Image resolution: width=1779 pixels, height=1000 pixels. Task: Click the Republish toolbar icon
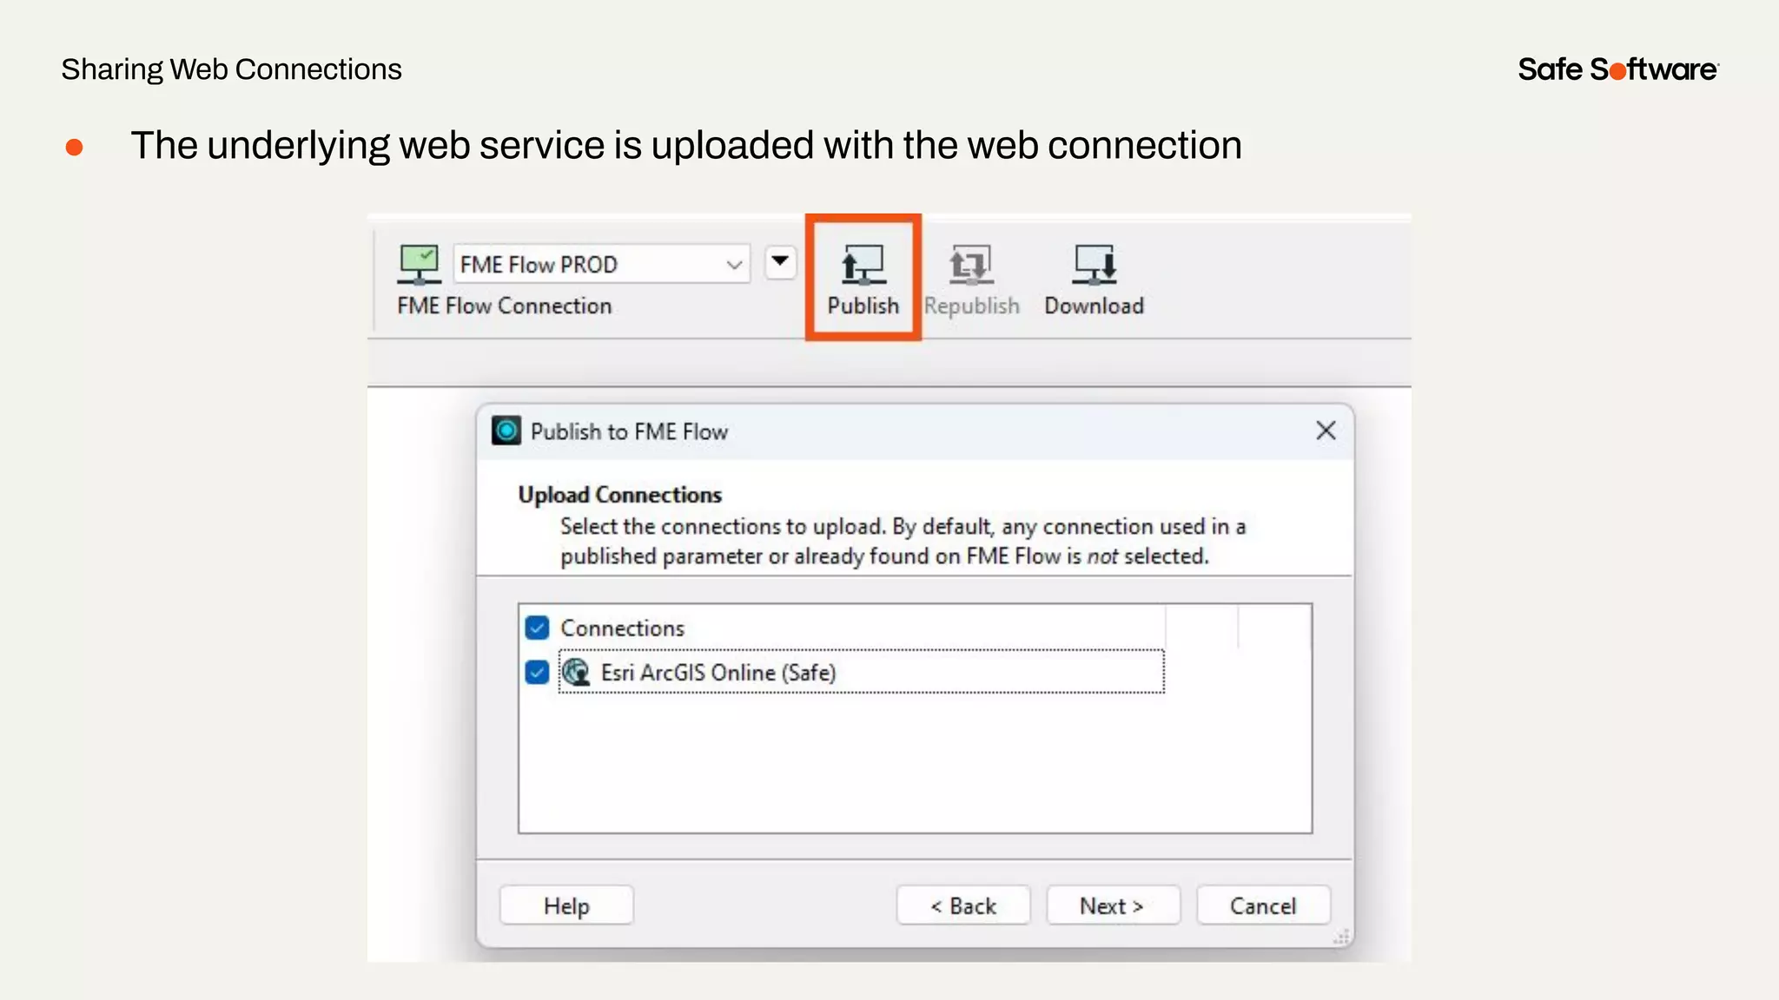click(970, 265)
